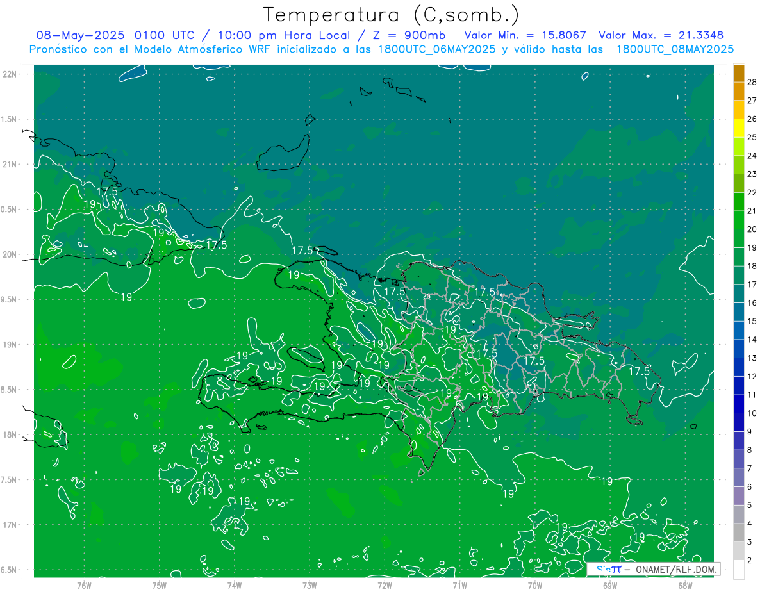Click legend scale number '10'

[752, 413]
